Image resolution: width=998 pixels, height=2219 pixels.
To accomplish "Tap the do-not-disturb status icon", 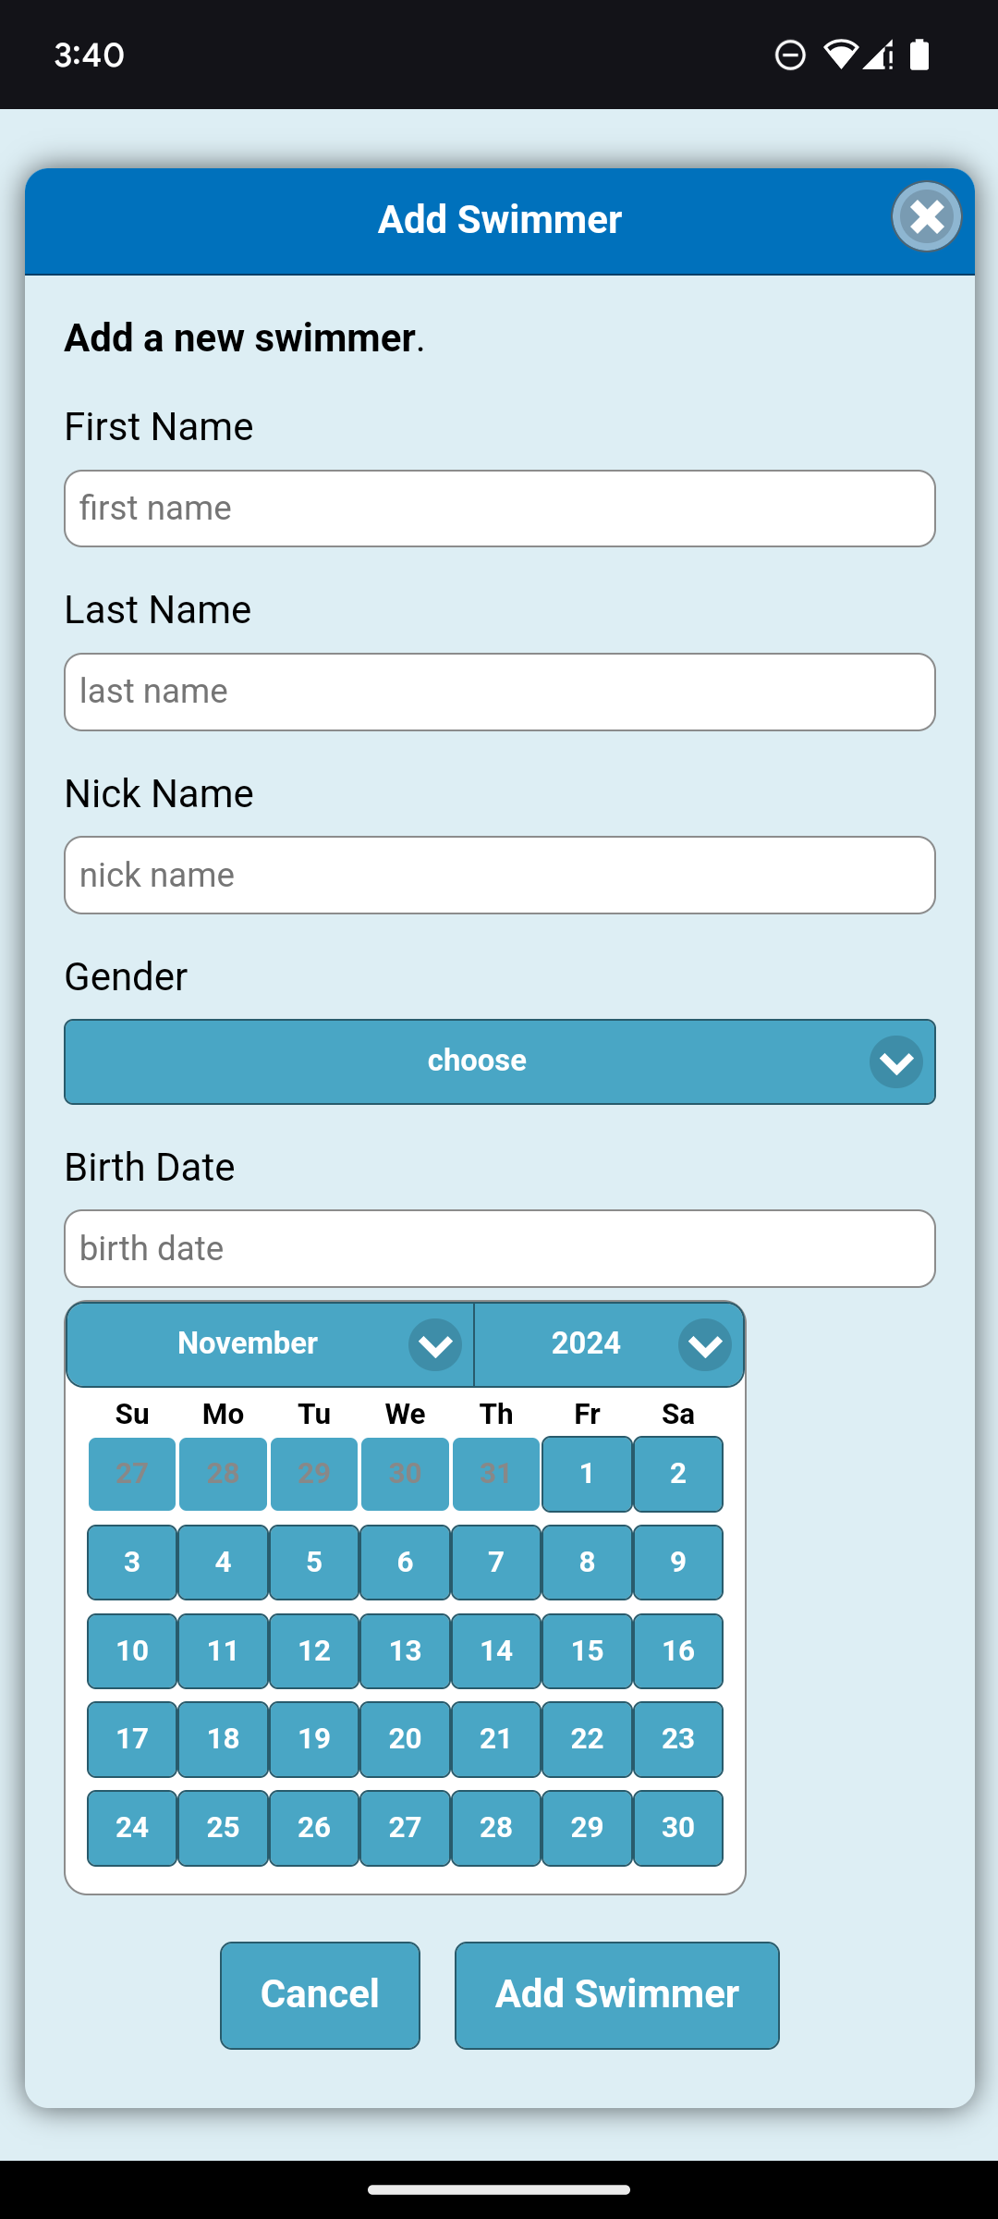I will coord(790,55).
